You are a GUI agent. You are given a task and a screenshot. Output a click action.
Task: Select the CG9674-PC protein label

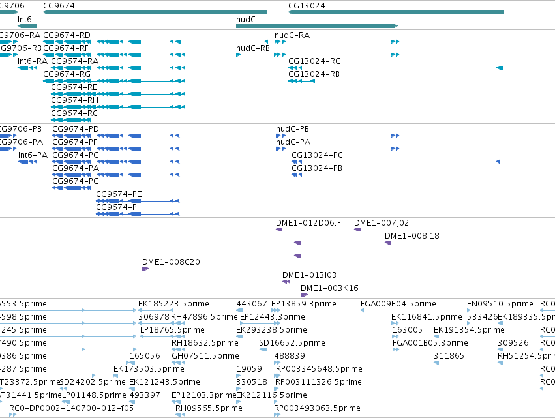[x=76, y=181]
